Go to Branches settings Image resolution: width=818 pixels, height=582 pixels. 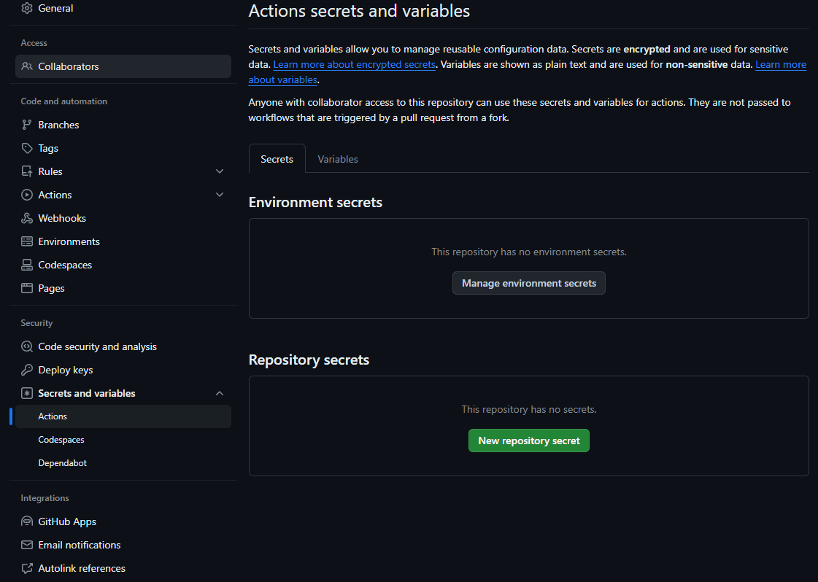click(58, 125)
